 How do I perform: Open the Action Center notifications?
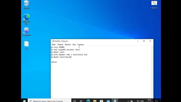156,101
